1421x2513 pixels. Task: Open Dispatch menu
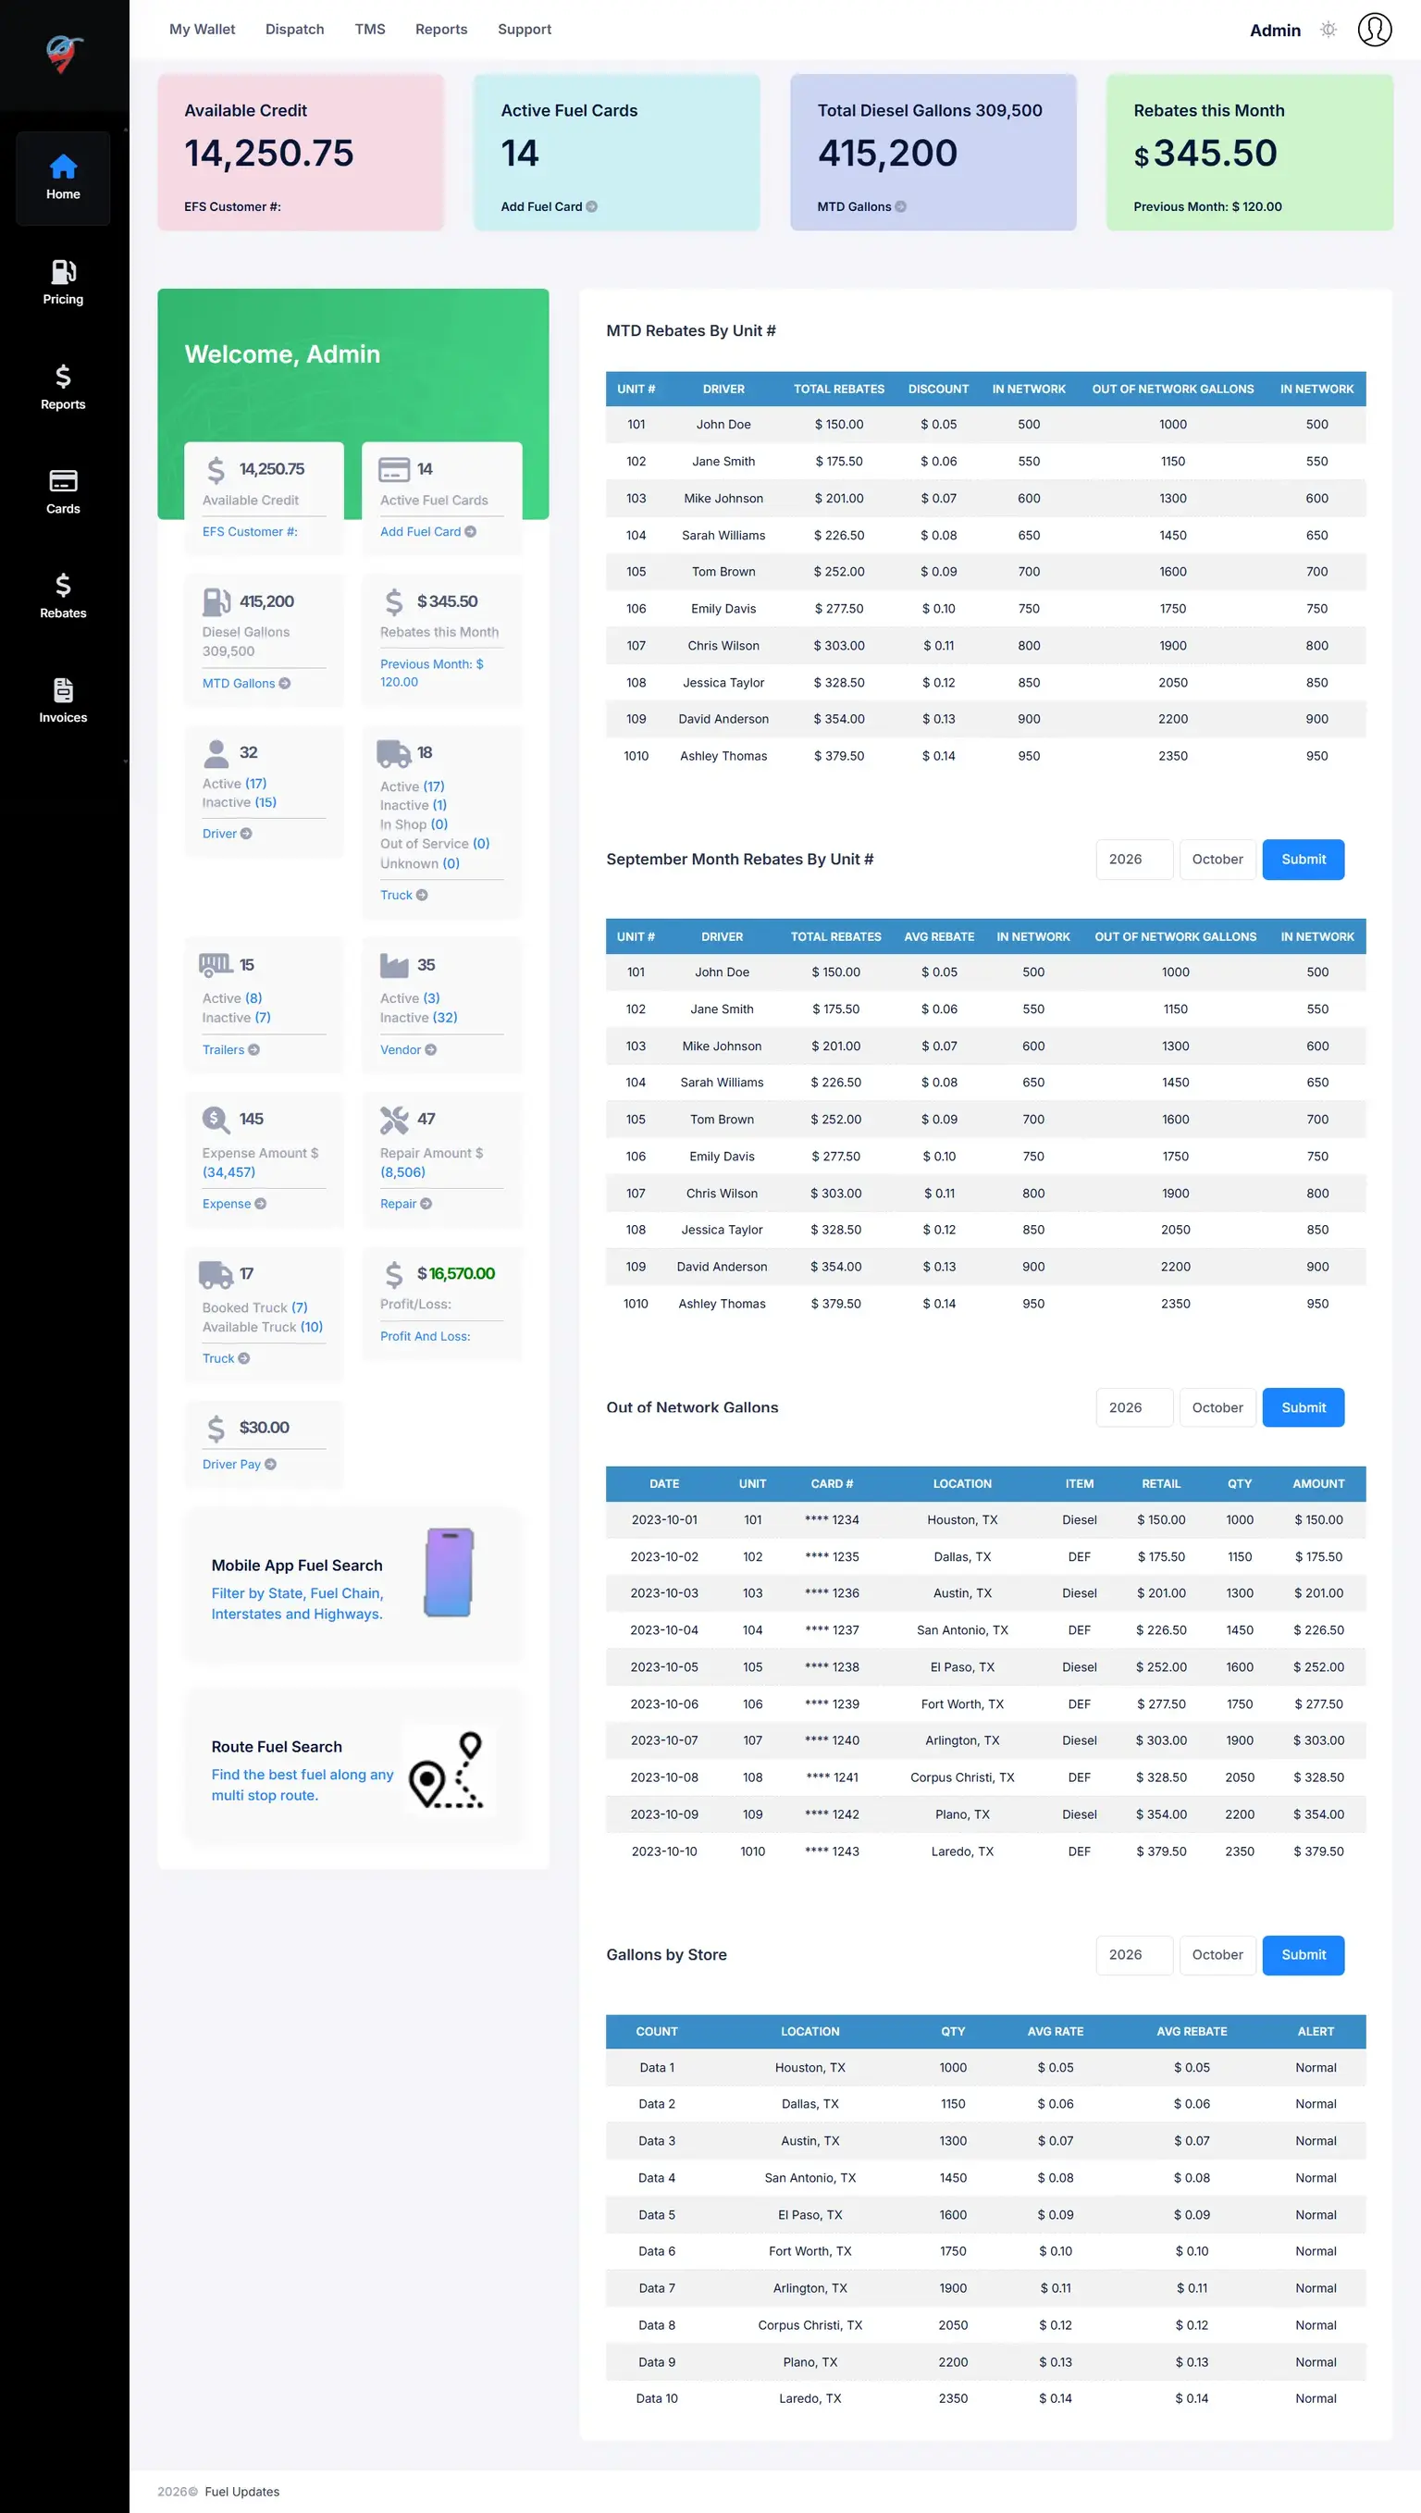295,30
